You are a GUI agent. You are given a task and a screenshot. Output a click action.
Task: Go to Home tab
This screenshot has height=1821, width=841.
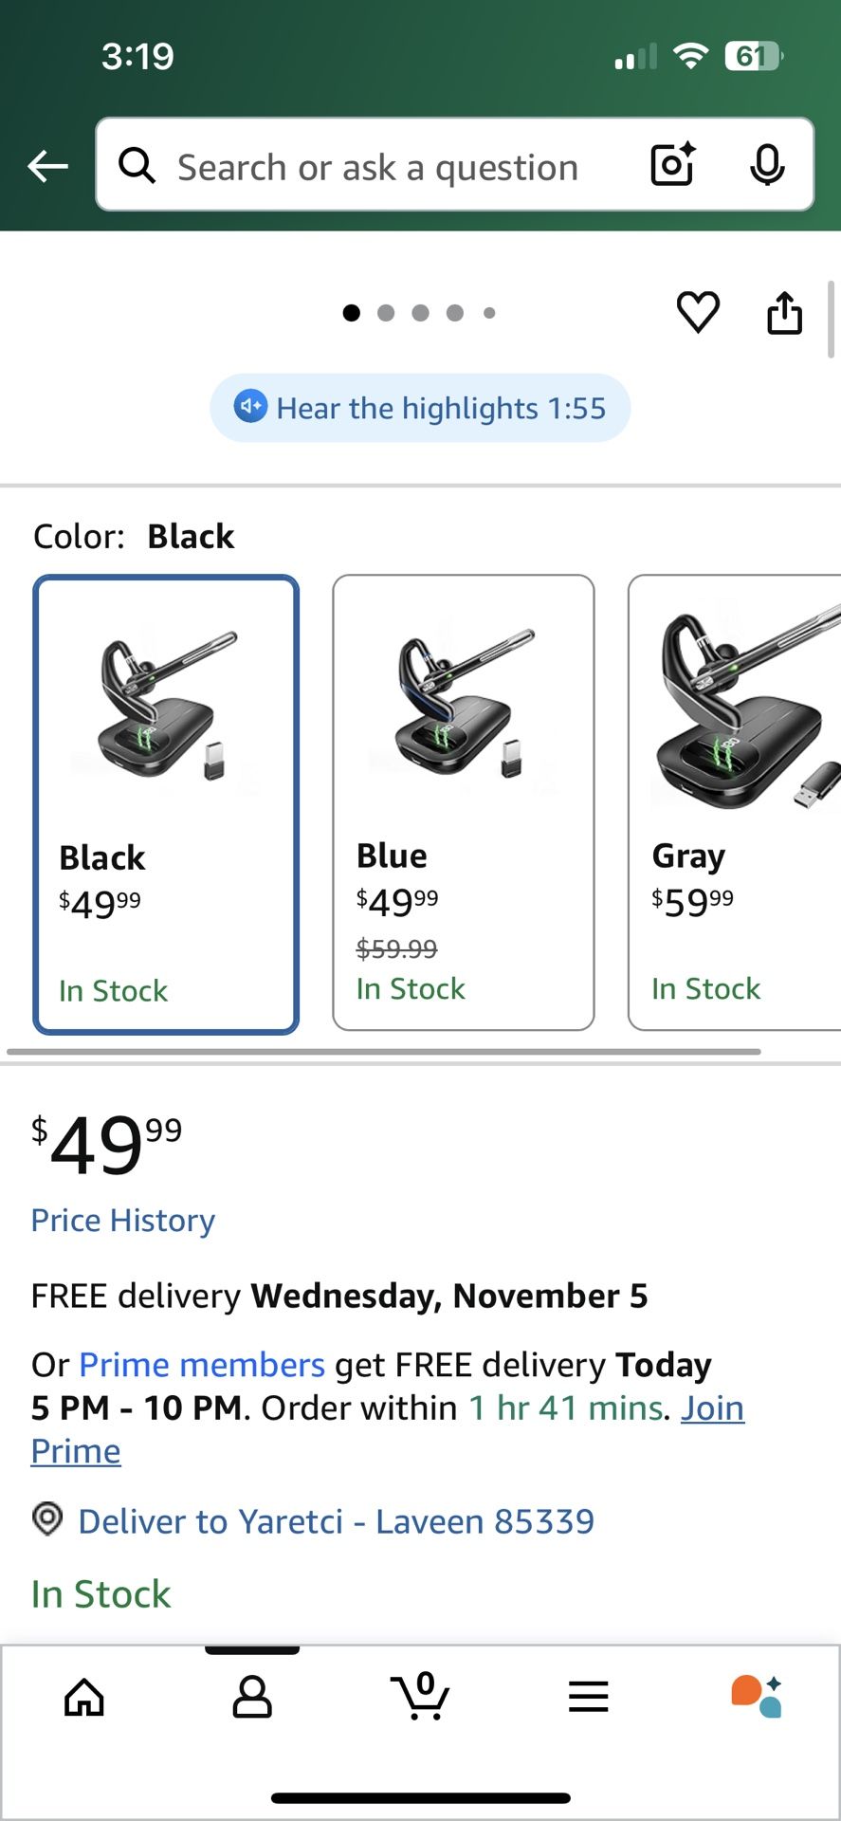[84, 1697]
